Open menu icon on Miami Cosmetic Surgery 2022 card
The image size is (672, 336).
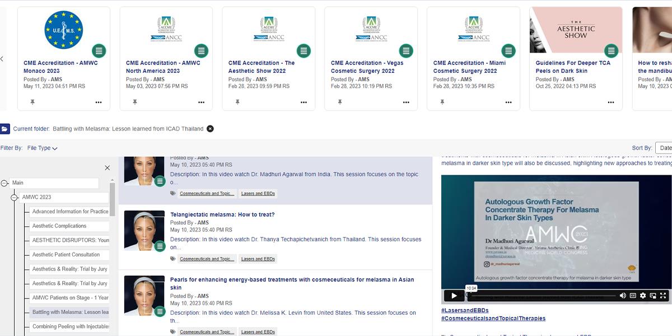point(508,51)
